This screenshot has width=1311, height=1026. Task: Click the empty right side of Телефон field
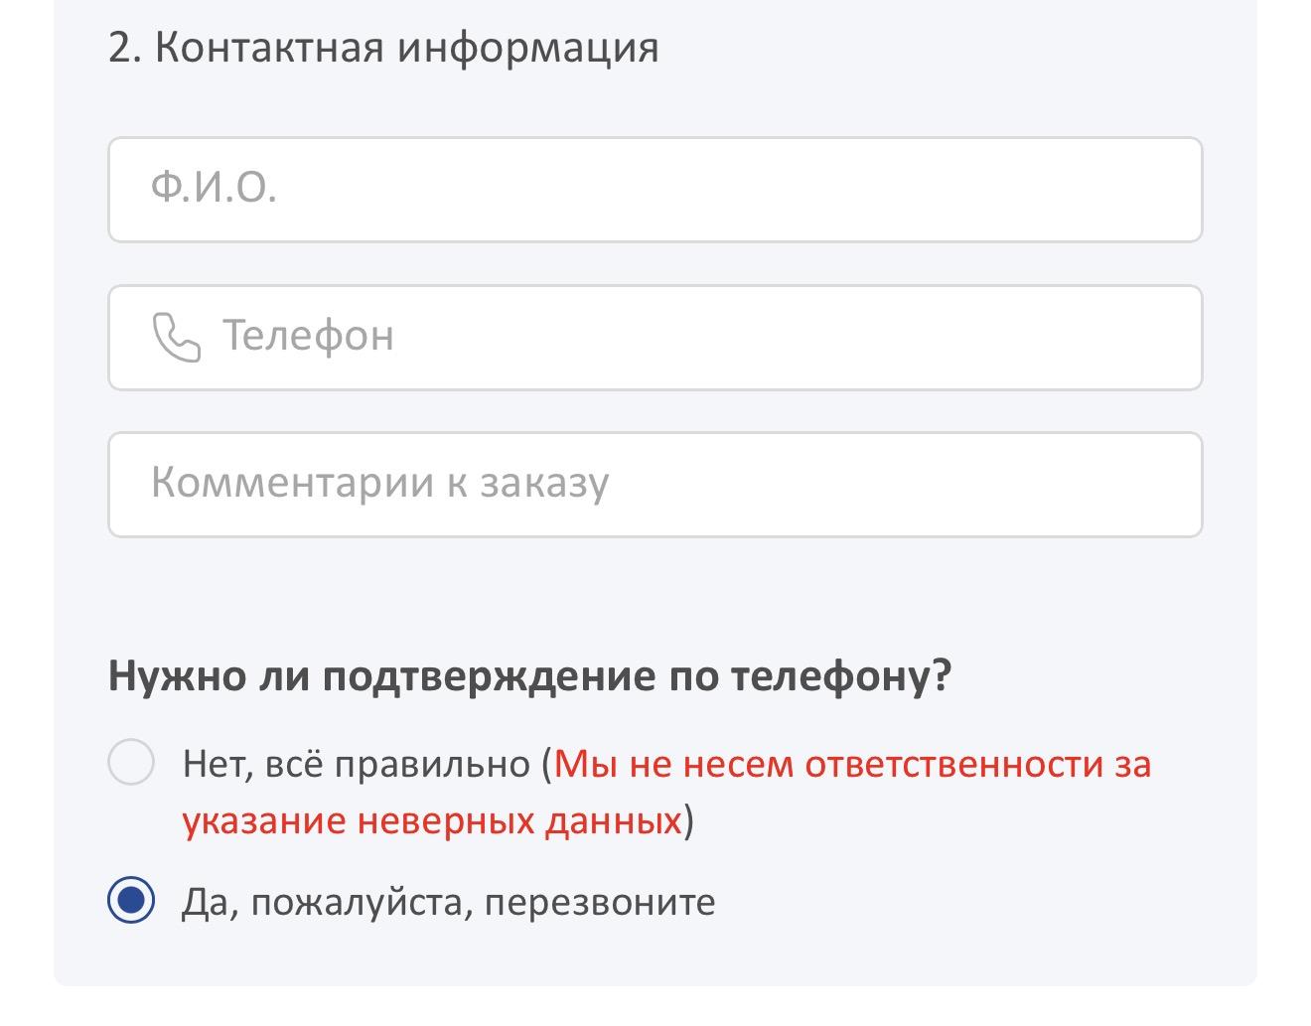(x=993, y=338)
